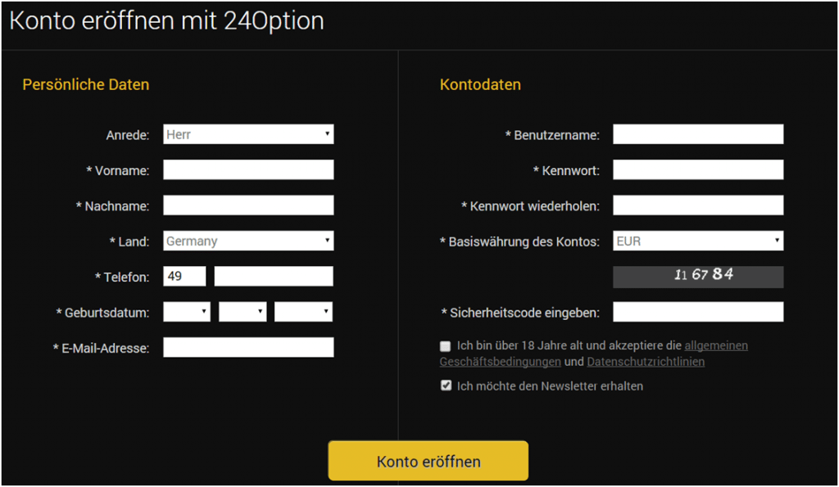Click the Konto eröffnen mit 24Option title
This screenshot has height=487, width=839.
tap(167, 21)
